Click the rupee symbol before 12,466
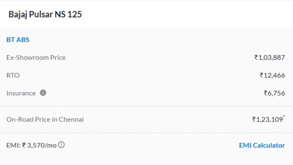 [261, 75]
